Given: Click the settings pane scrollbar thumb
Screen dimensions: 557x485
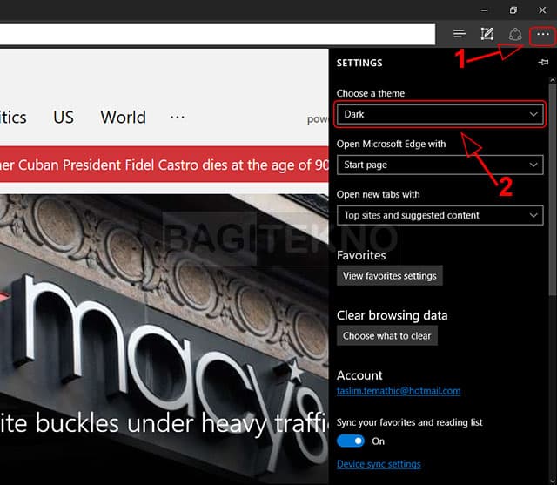Looking at the screenshot, I should (x=553, y=190).
